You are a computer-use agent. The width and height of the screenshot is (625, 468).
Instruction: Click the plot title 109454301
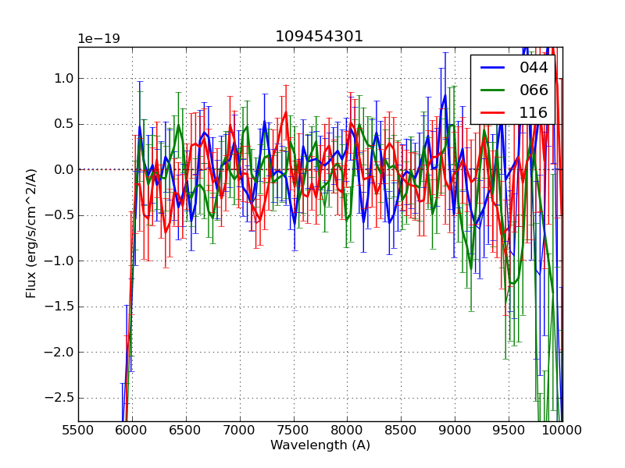coord(319,37)
